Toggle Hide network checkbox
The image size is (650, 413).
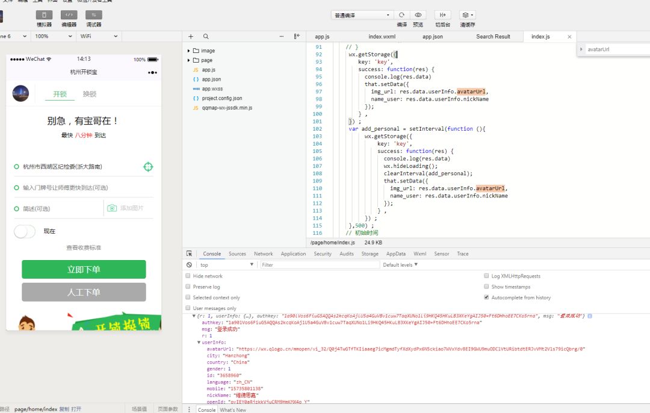click(x=188, y=276)
